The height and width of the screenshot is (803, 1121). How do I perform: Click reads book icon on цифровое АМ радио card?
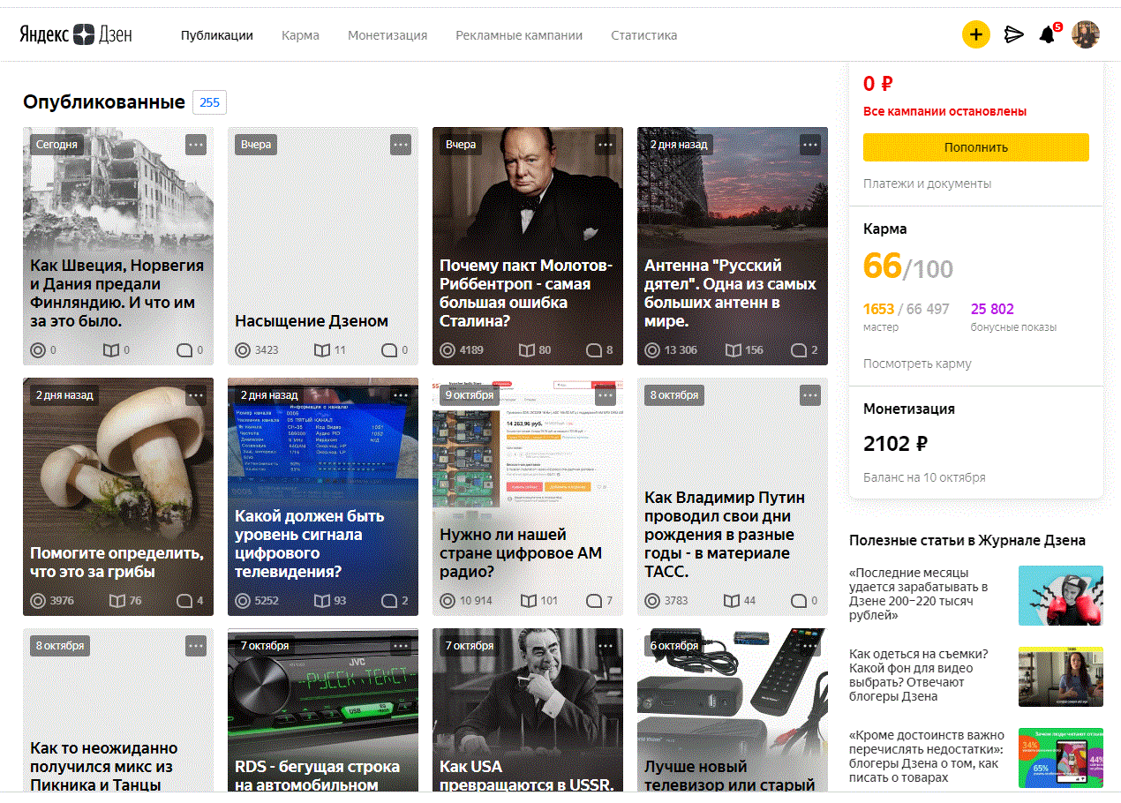[528, 601]
